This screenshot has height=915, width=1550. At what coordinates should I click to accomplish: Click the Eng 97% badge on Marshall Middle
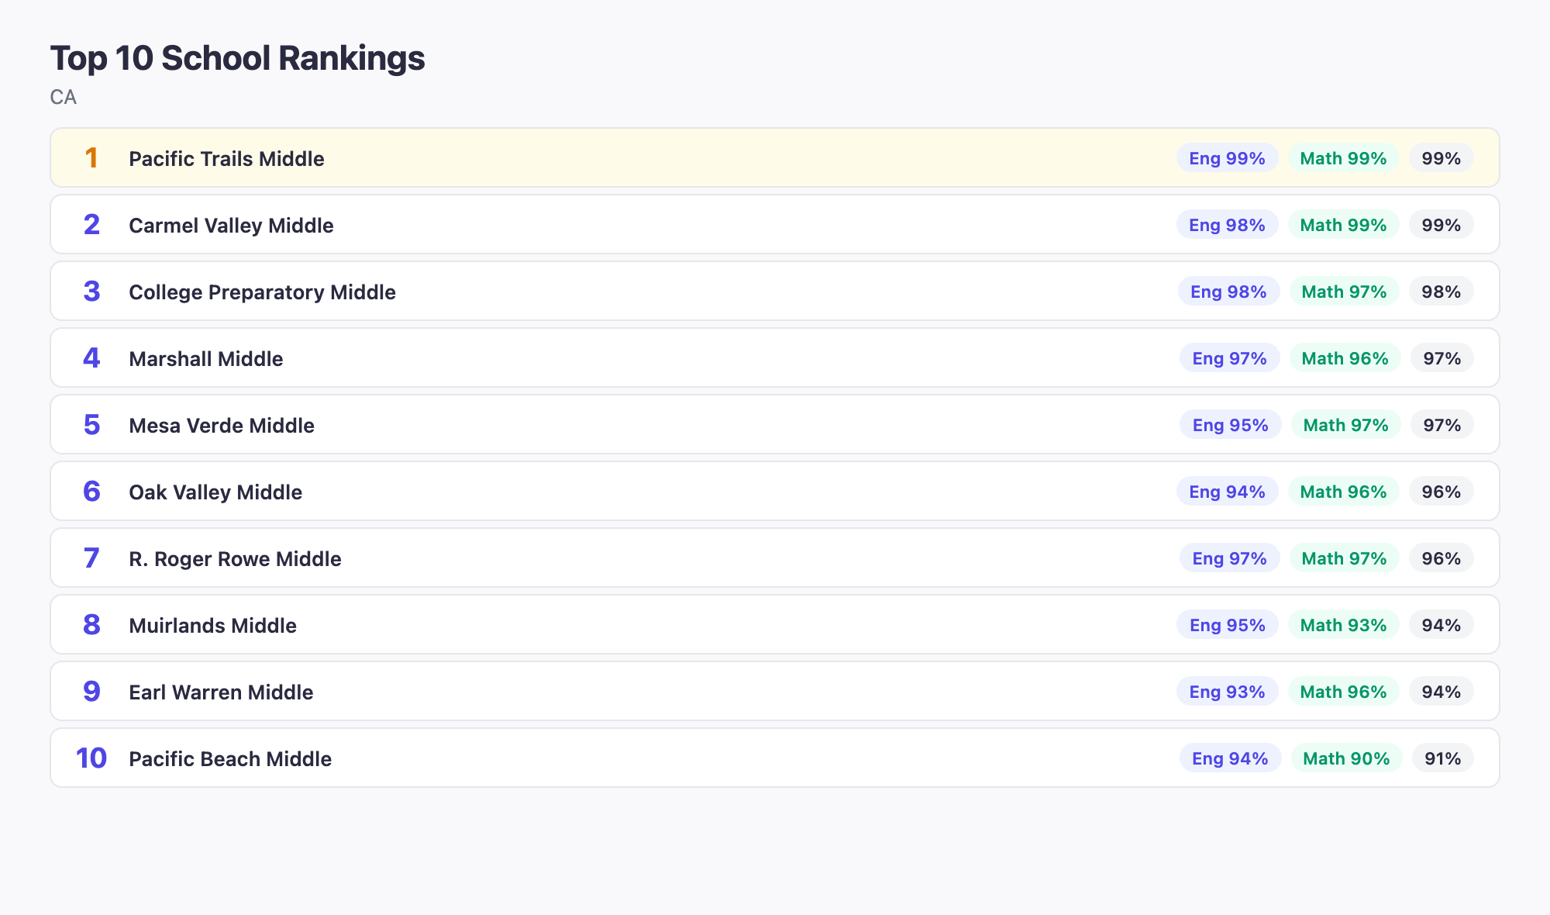pyautogui.click(x=1228, y=358)
